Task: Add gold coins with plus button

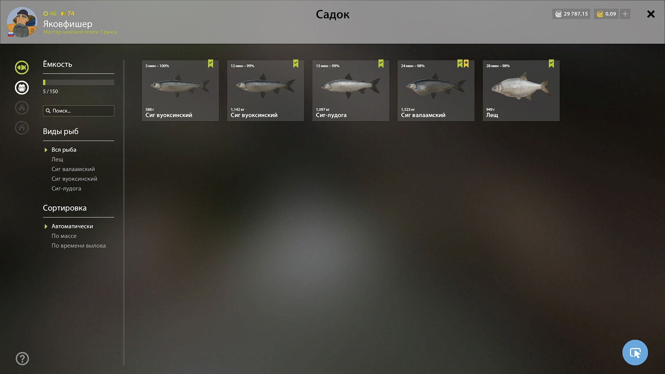Action: (625, 14)
